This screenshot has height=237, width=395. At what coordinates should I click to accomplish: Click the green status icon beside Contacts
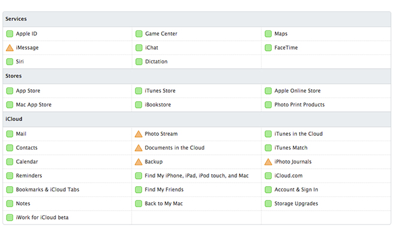[10, 148]
